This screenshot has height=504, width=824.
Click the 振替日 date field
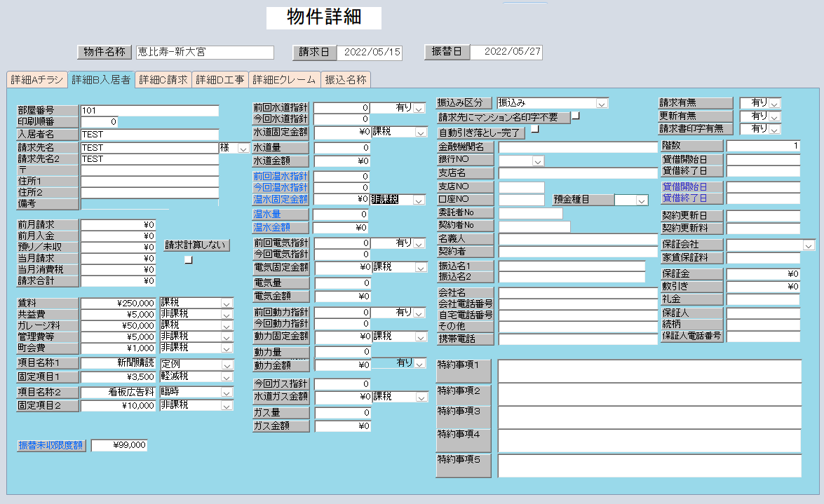coord(506,53)
